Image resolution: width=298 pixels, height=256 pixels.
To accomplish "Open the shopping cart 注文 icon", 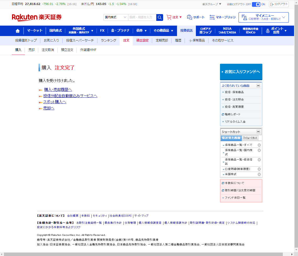I will click(169, 17).
